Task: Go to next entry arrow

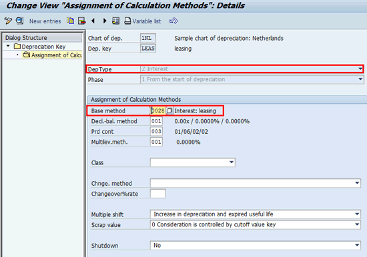Action: pyautogui.click(x=105, y=21)
